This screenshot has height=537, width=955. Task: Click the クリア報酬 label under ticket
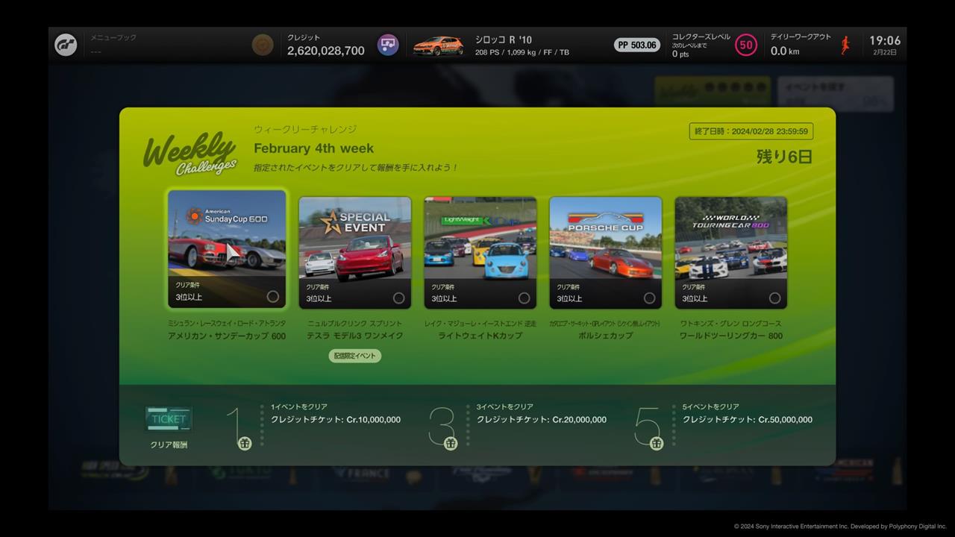pos(169,445)
